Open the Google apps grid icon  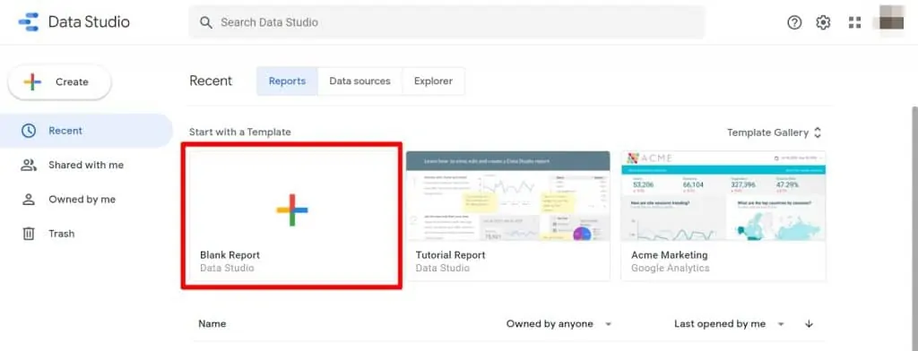[854, 22]
